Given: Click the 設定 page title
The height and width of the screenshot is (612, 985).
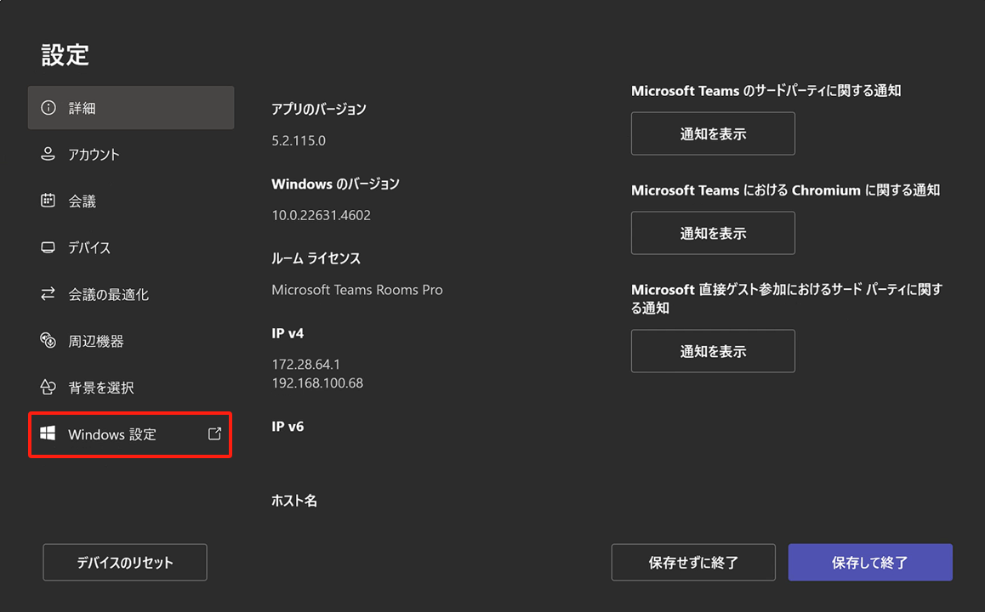Looking at the screenshot, I should (65, 55).
